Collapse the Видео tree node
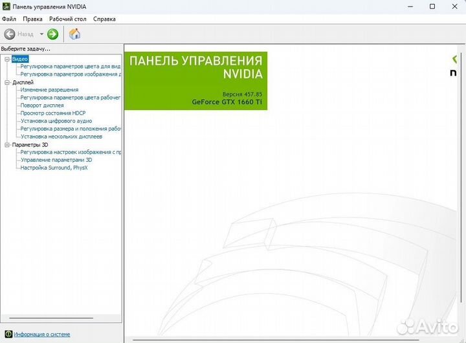 point(7,59)
